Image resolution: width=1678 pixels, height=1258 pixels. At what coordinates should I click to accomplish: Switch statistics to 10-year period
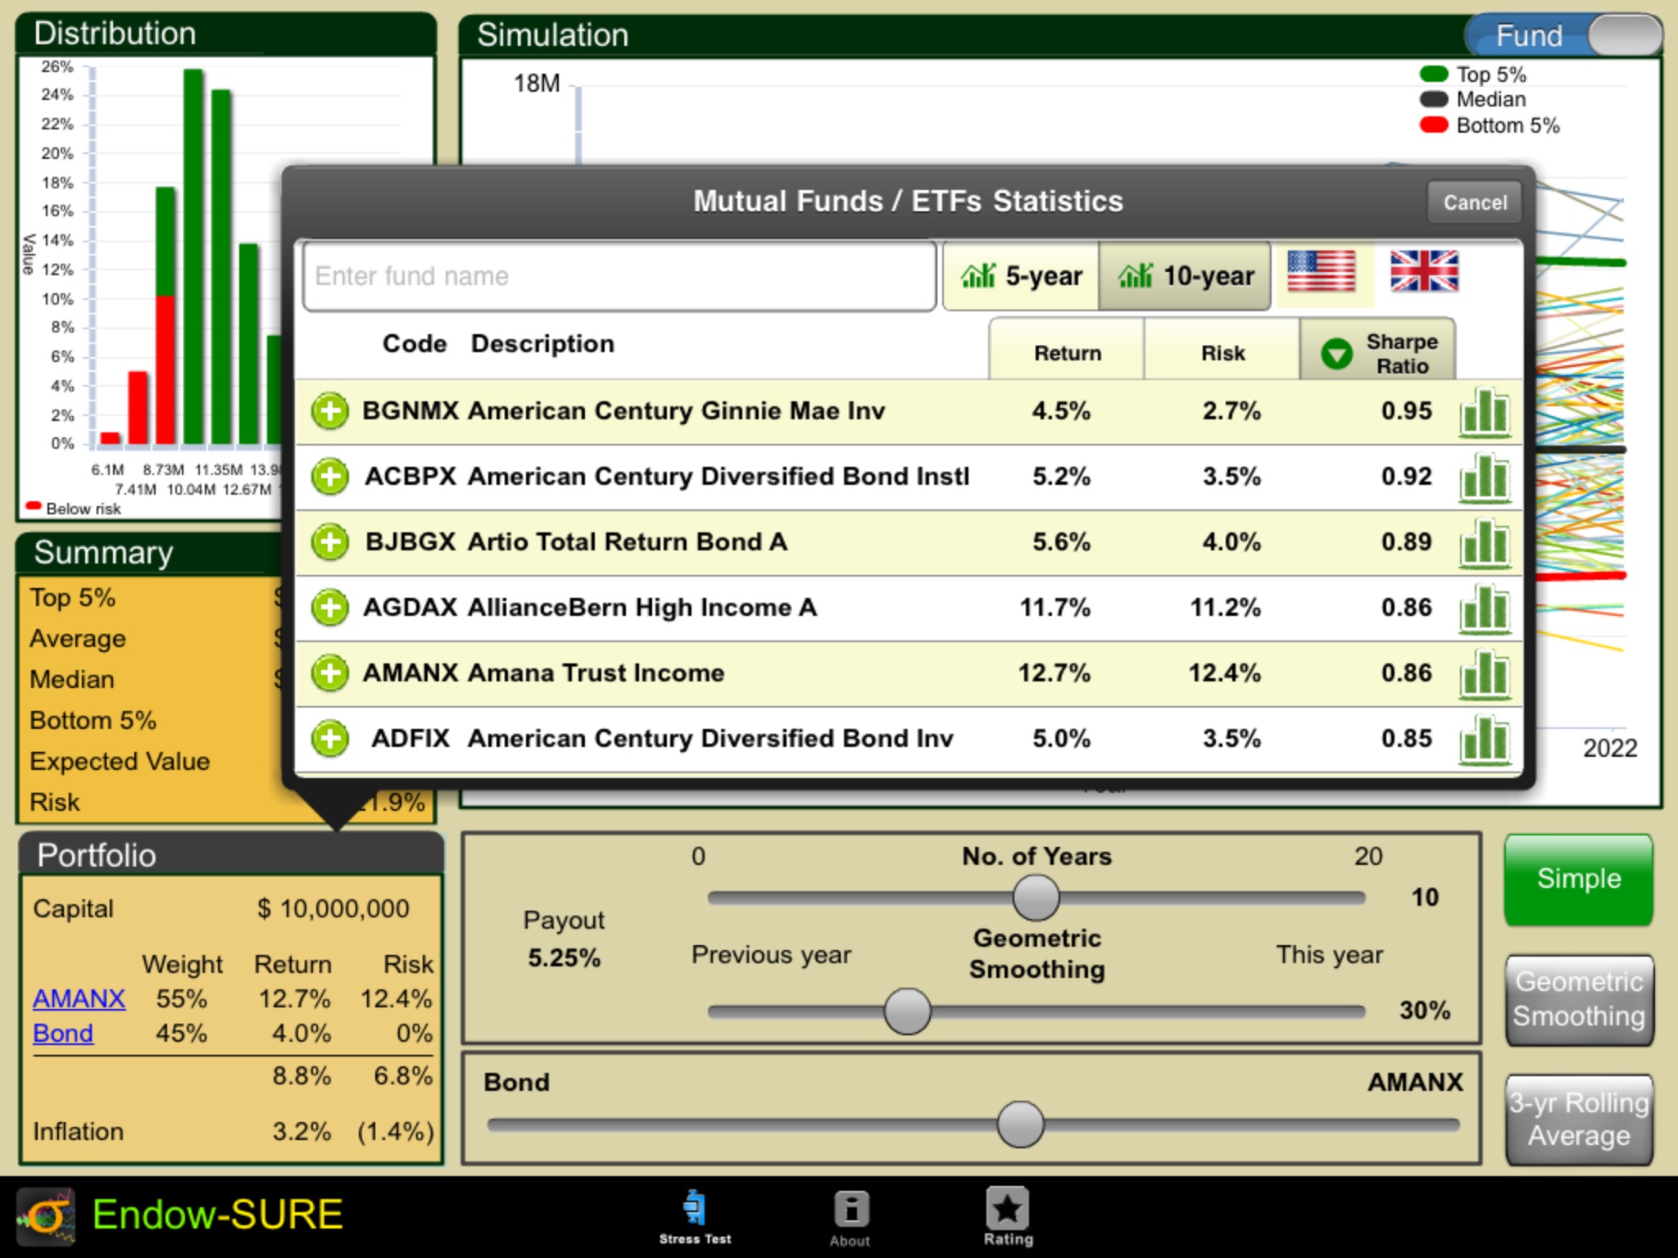click(1185, 276)
